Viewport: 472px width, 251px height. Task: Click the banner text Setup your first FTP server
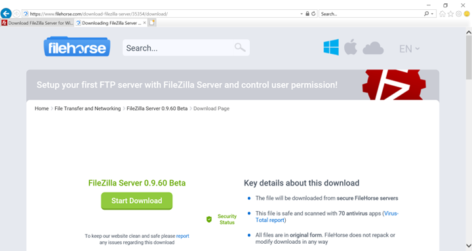pos(187,85)
